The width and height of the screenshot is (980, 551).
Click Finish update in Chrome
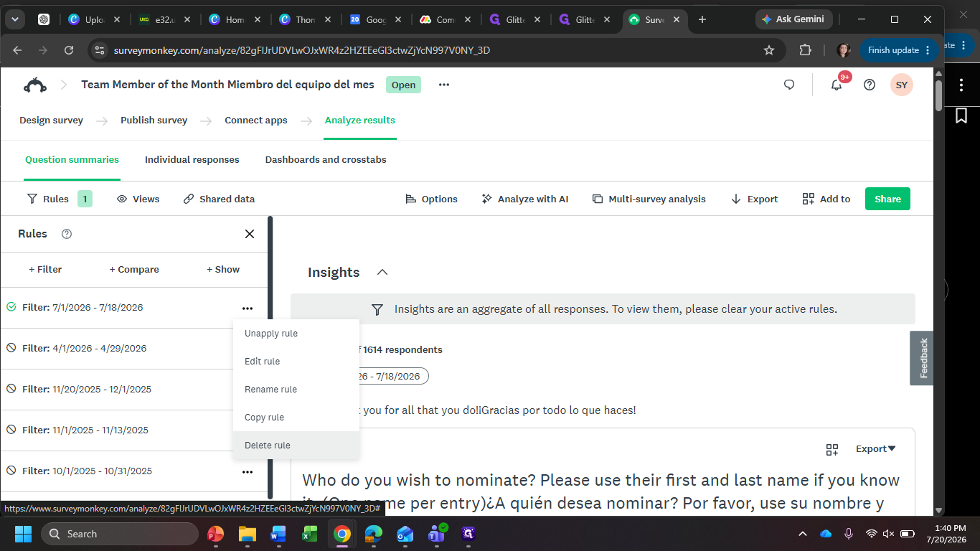pyautogui.click(x=899, y=50)
